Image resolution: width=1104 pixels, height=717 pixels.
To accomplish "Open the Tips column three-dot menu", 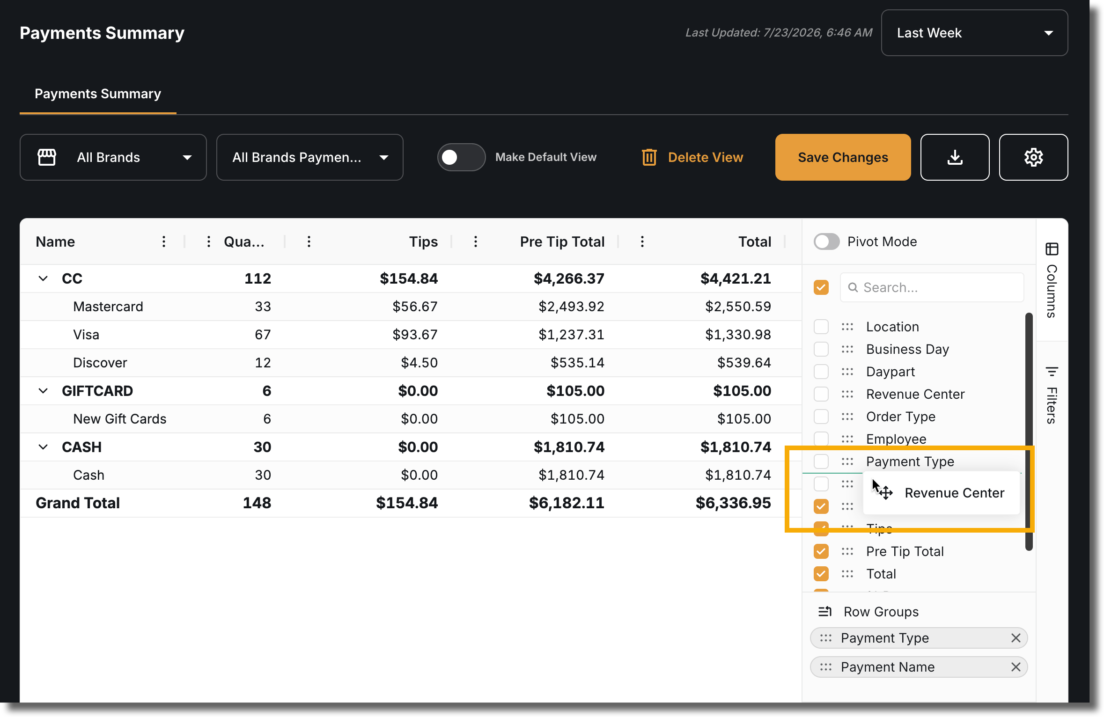I will click(x=309, y=241).
